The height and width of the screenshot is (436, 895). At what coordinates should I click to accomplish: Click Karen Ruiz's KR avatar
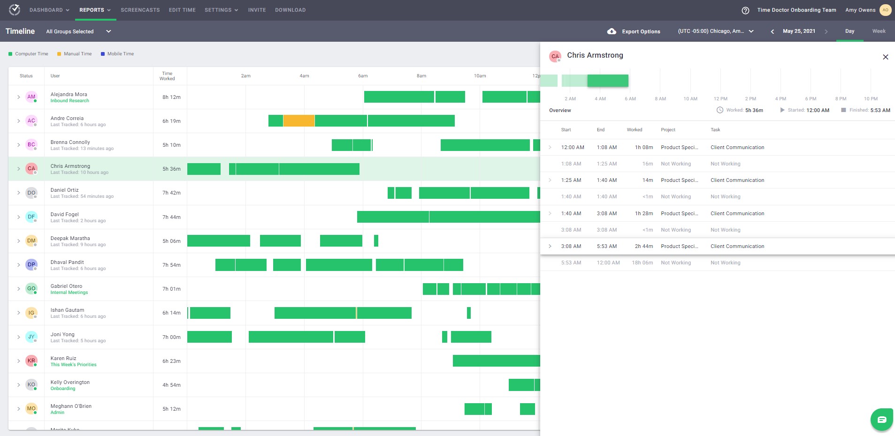(31, 361)
